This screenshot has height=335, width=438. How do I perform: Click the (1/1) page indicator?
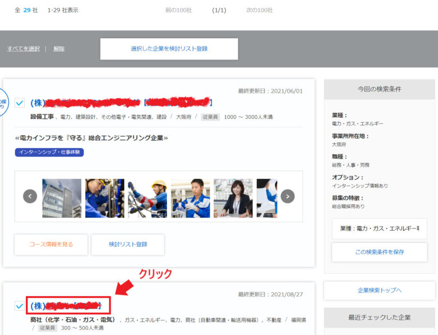[219, 10]
